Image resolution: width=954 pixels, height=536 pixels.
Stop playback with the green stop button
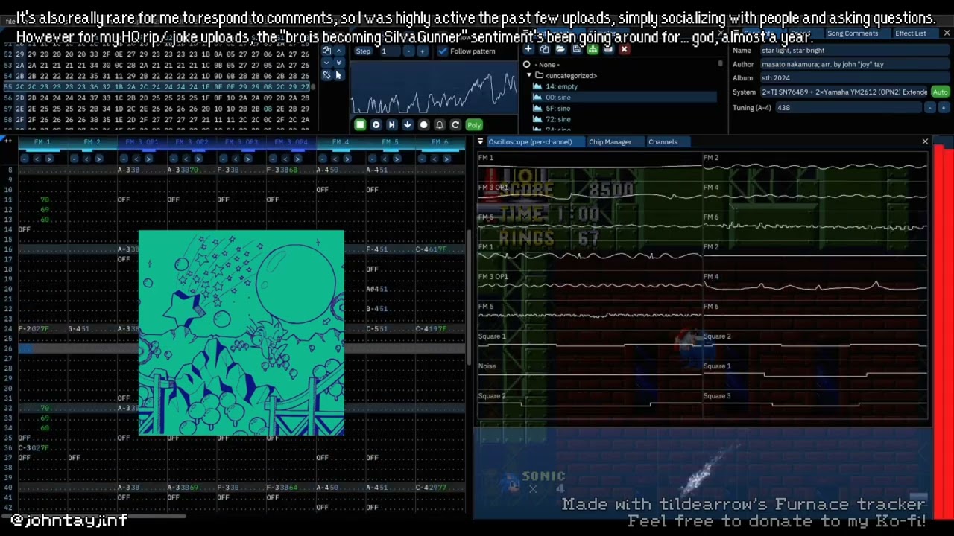point(360,125)
